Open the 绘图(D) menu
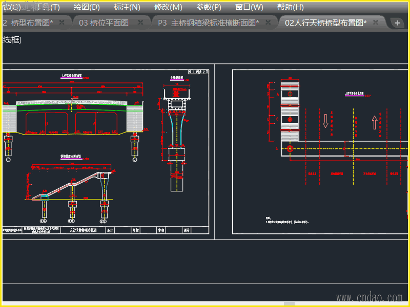 [x=87, y=7]
